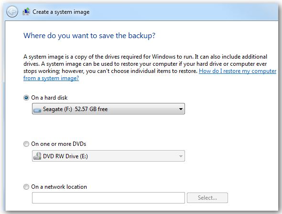The width and height of the screenshot is (282, 214).
Task: Click the back arrow button
Action: [x=12, y=12]
